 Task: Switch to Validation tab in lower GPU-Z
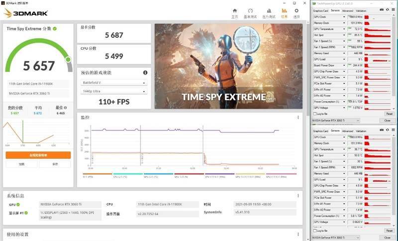coord(361,131)
